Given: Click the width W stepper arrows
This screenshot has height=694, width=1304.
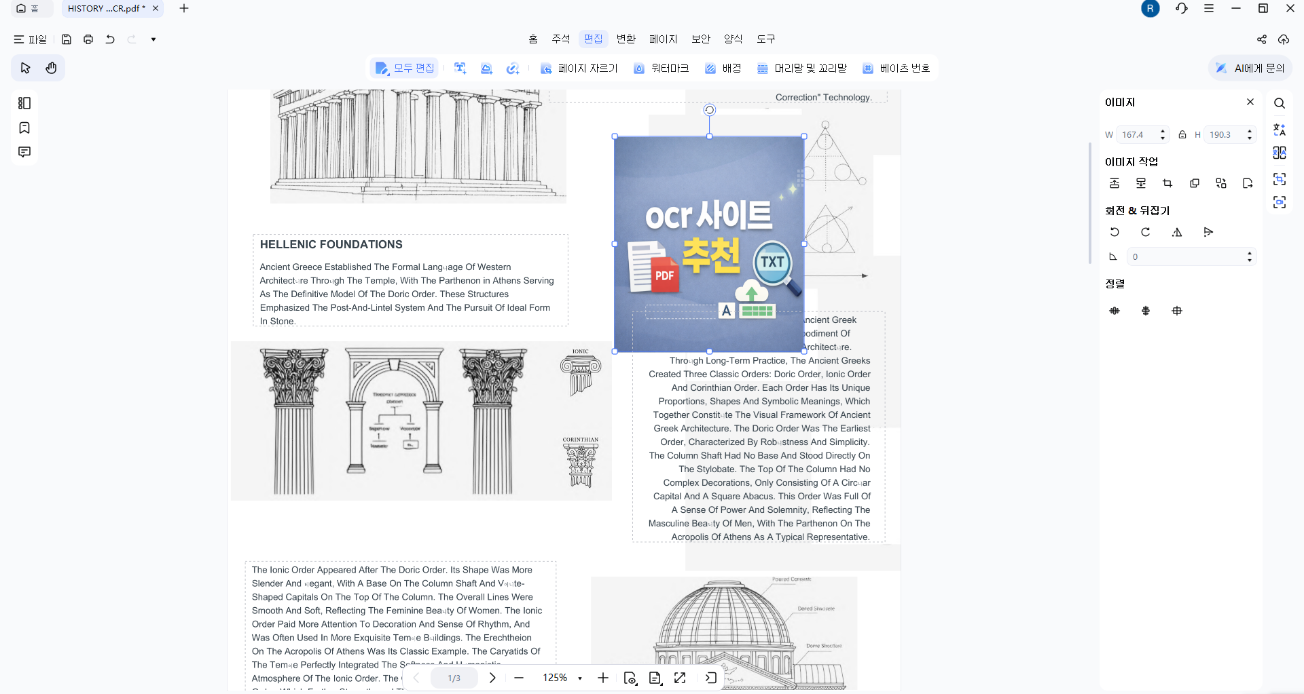Looking at the screenshot, I should [1163, 134].
